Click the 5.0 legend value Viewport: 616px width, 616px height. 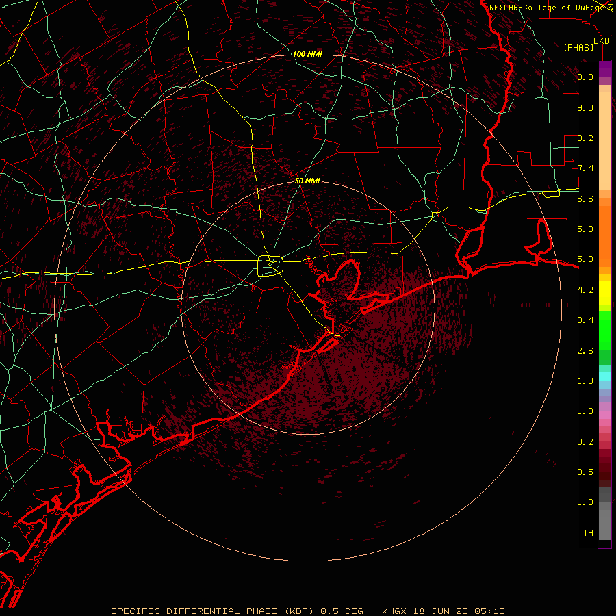coord(585,259)
